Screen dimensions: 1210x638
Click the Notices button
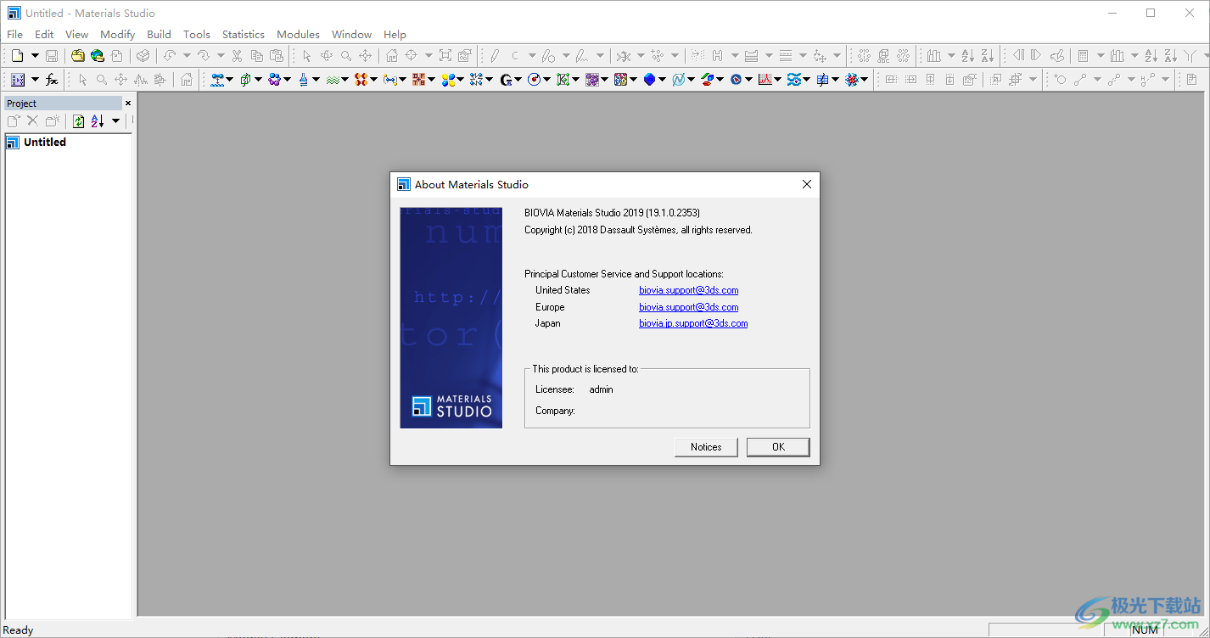(x=706, y=447)
